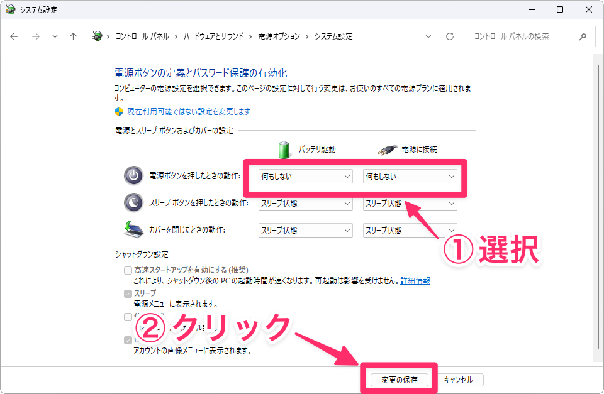The image size is (604, 394).
Task: Toggle 高速スタートアップを有効にする checkbox
Action: point(128,270)
